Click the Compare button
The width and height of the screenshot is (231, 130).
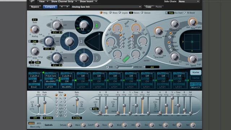(x=50, y=7)
